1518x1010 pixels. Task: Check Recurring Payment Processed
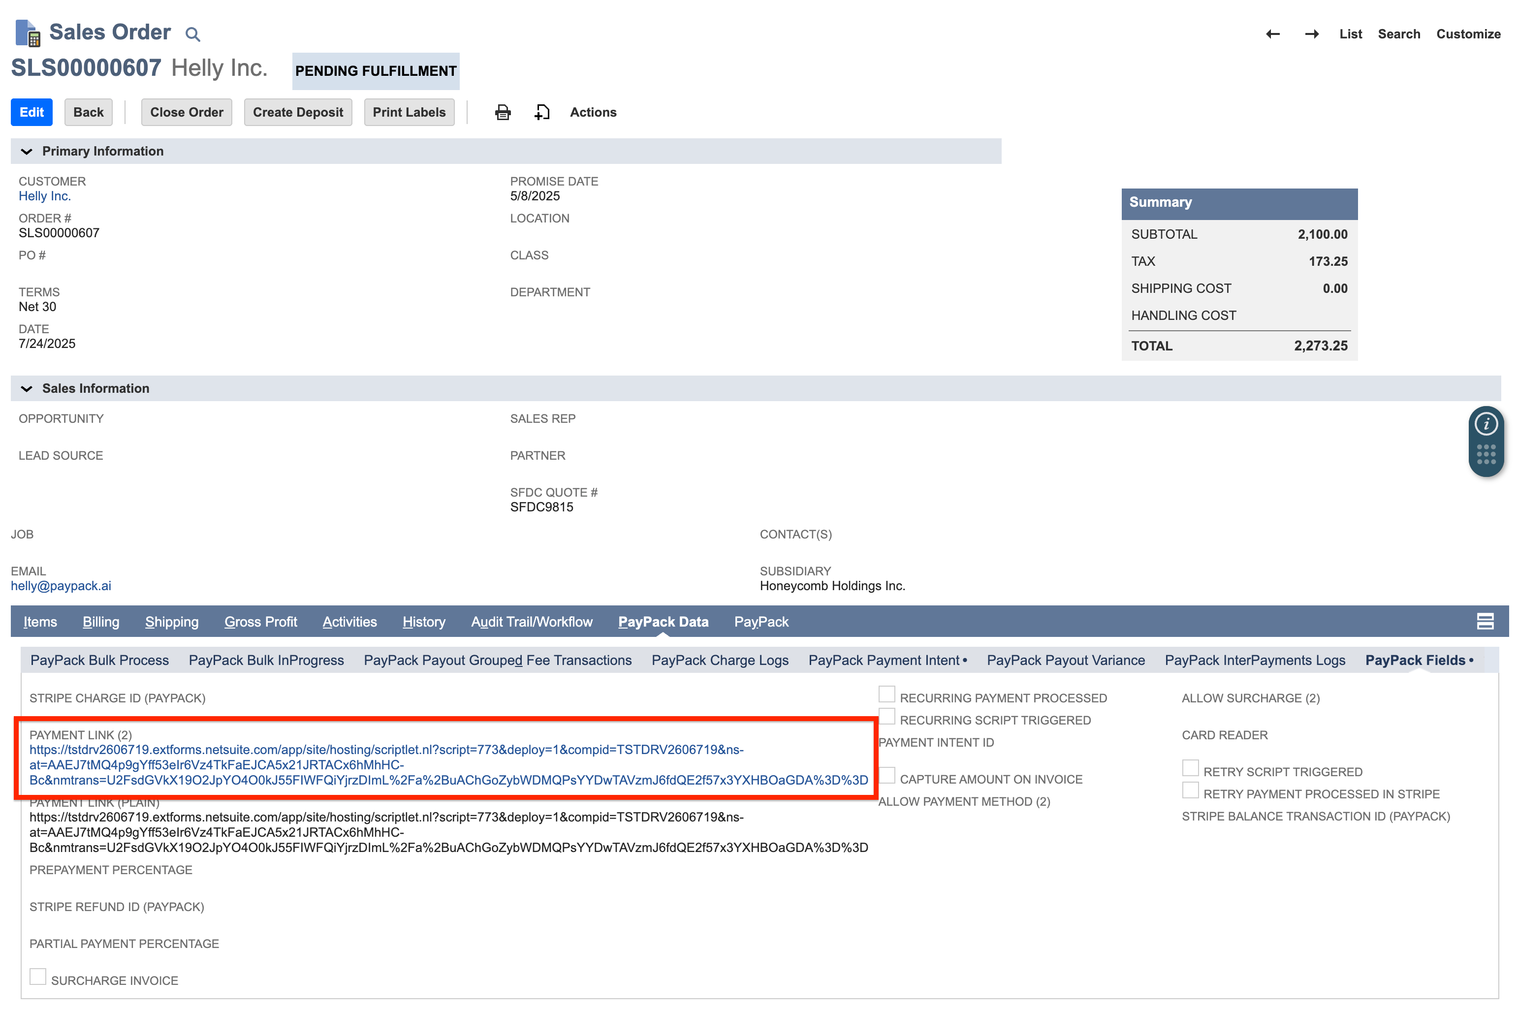coord(887,694)
